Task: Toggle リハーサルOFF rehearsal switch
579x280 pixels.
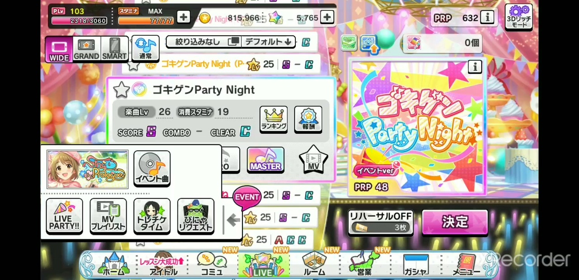Action: coord(380,222)
